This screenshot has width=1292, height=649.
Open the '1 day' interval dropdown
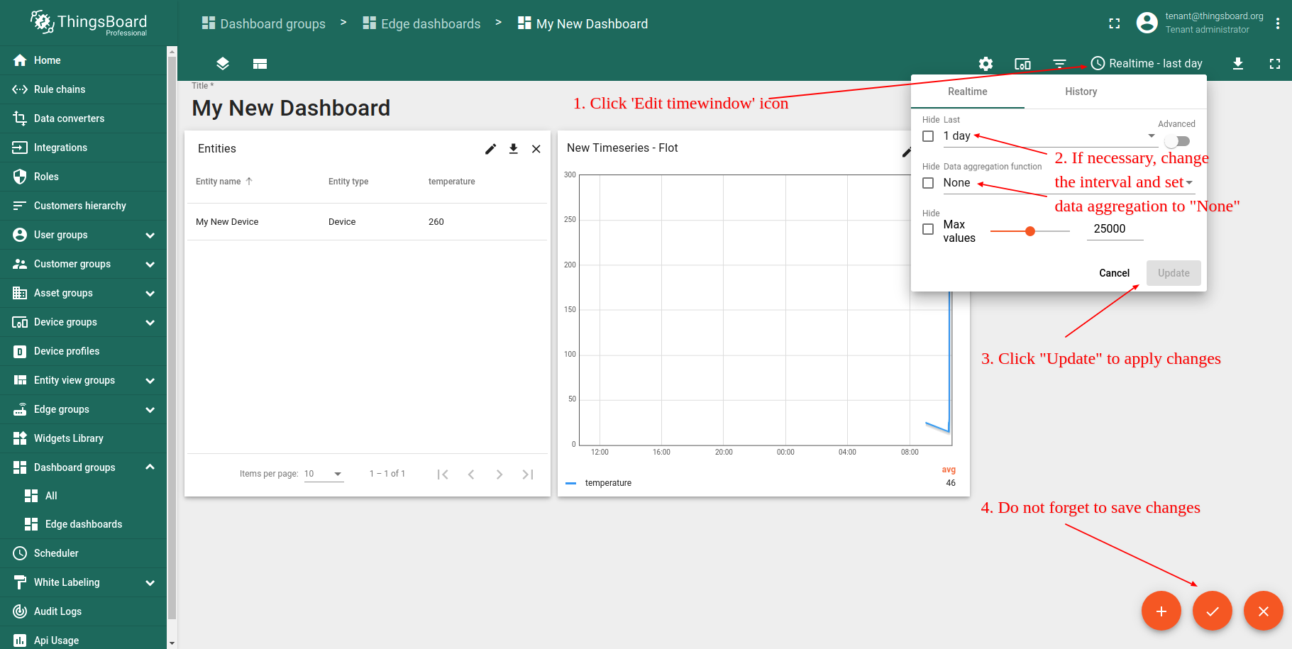point(1050,136)
